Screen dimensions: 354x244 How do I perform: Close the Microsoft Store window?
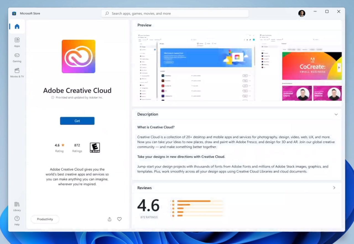tap(339, 12)
